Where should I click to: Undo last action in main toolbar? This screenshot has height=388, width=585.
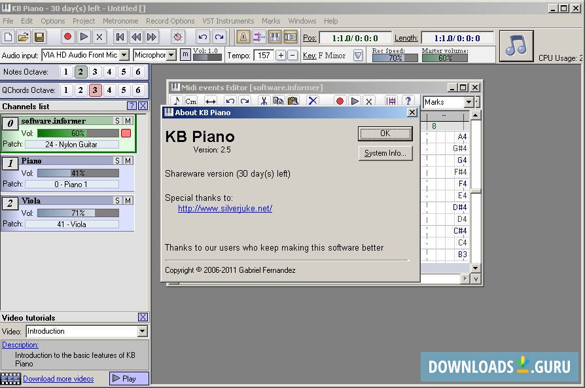pyautogui.click(x=203, y=37)
